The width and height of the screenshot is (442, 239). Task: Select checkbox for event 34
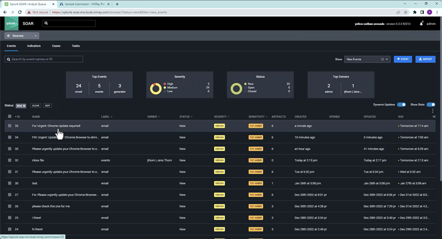(x=10, y=137)
